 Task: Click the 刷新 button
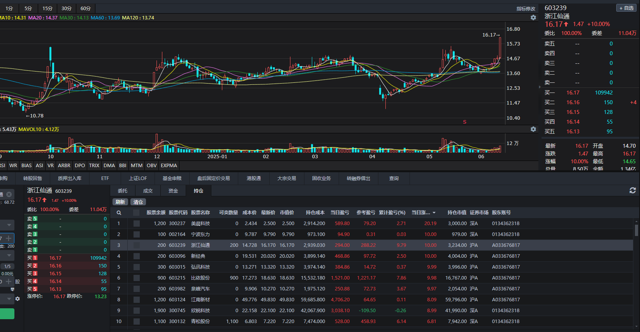120,202
